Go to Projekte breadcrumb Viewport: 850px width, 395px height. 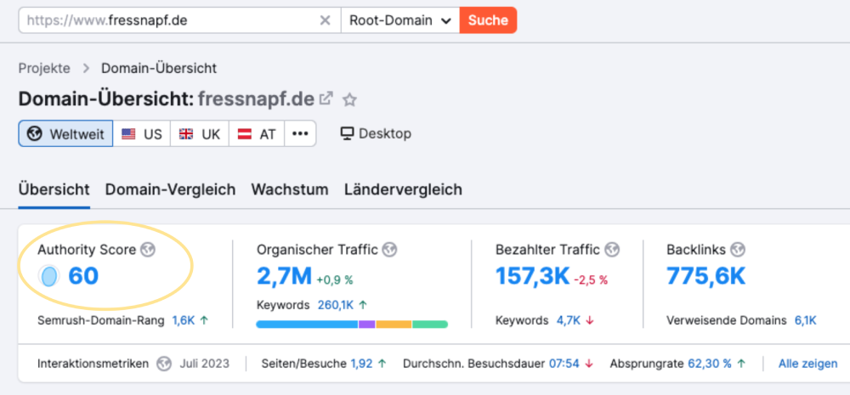[44, 68]
